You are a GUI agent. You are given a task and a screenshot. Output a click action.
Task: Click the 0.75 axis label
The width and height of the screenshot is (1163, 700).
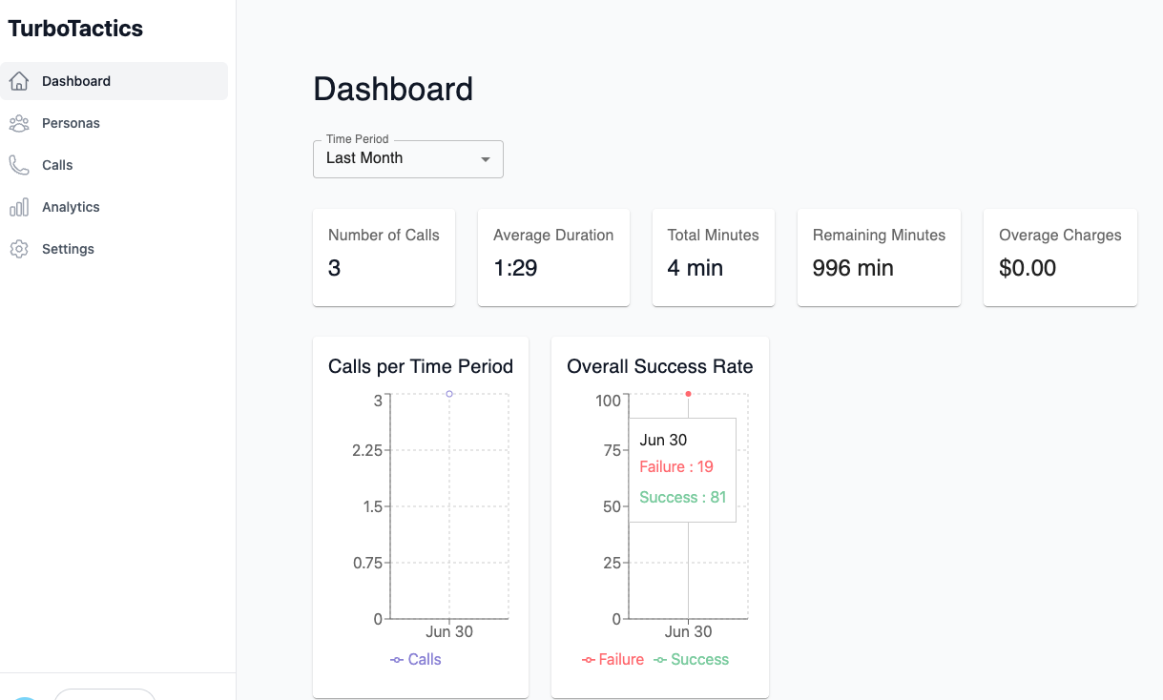(367, 563)
